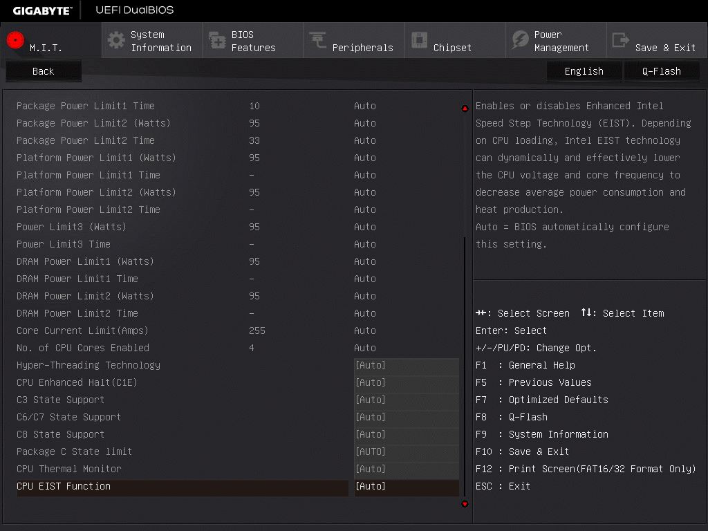
Task: Select the C3 State Support label
Action: pyautogui.click(x=61, y=400)
